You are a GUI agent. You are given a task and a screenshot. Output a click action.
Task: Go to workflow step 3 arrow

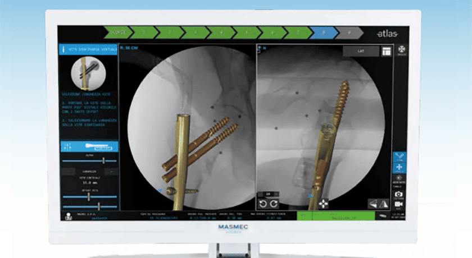click(196, 33)
